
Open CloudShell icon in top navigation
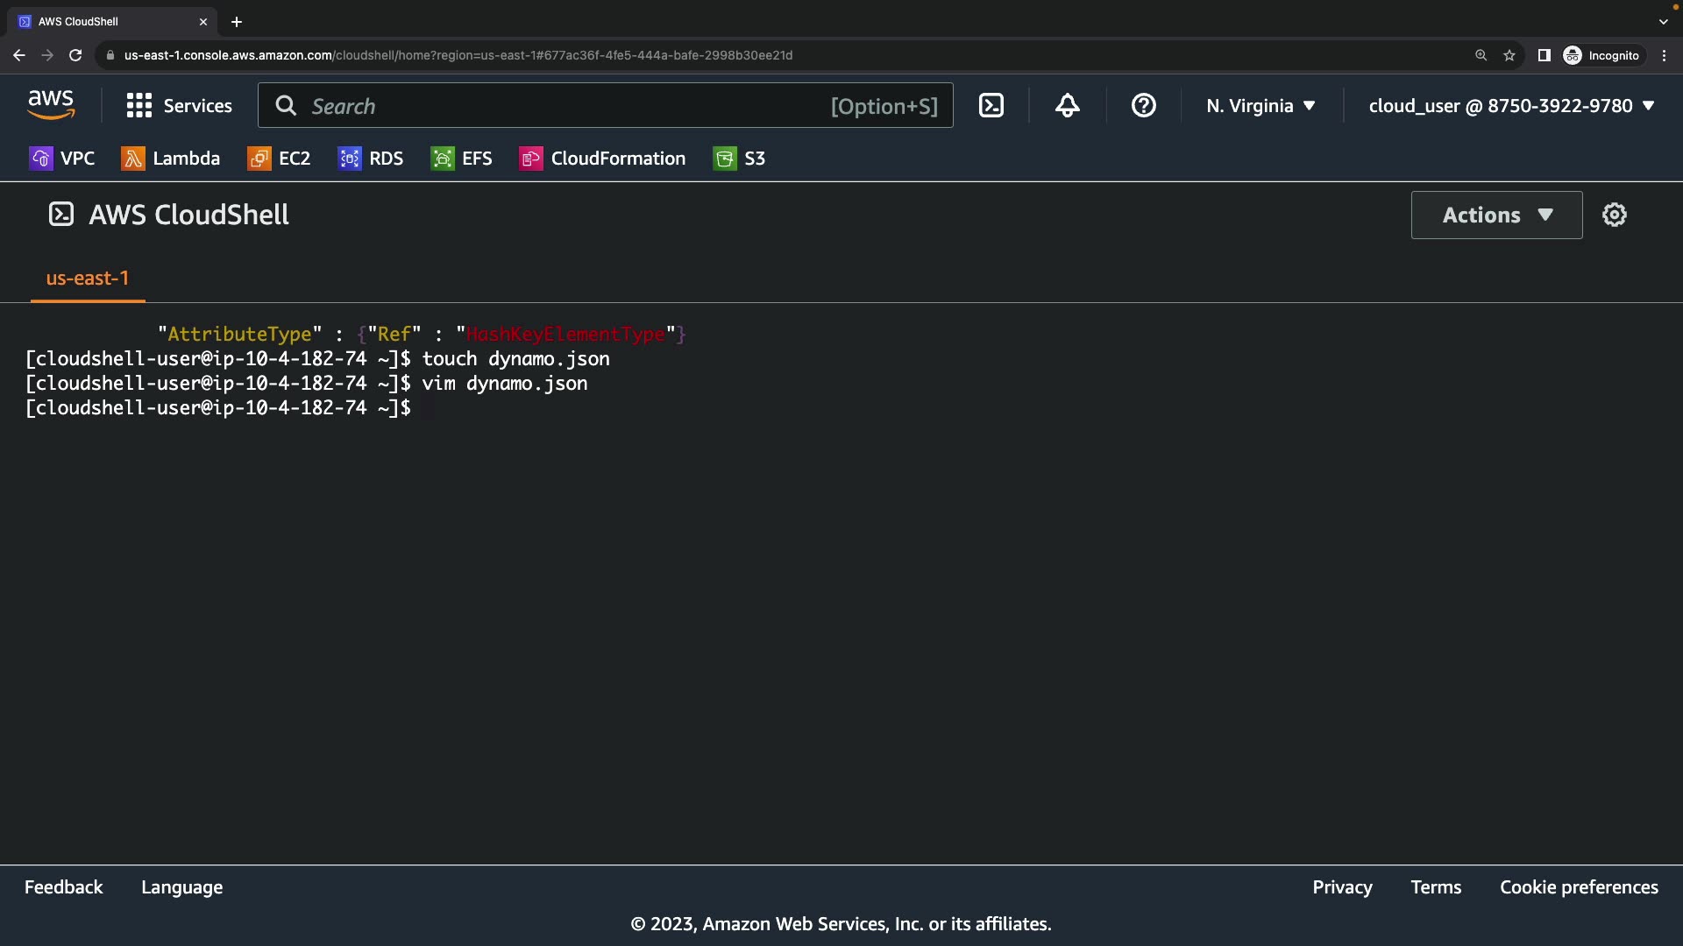point(991,106)
